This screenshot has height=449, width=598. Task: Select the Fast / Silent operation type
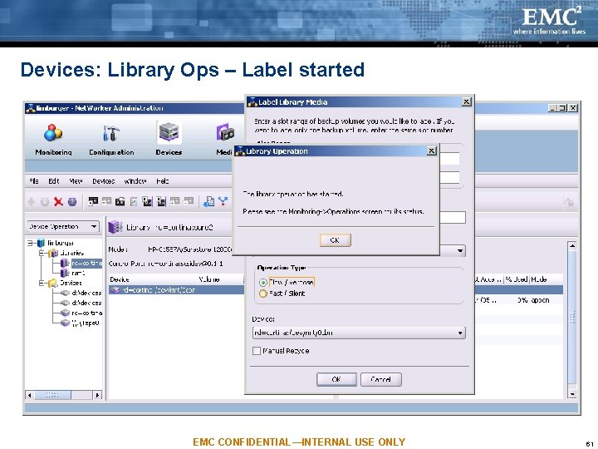tap(262, 294)
